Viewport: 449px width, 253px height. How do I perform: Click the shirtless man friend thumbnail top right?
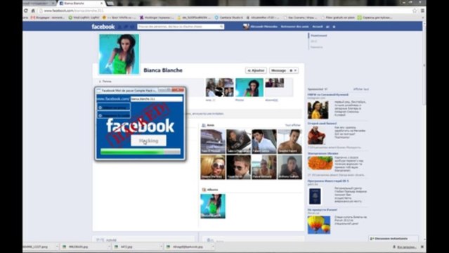point(289,141)
